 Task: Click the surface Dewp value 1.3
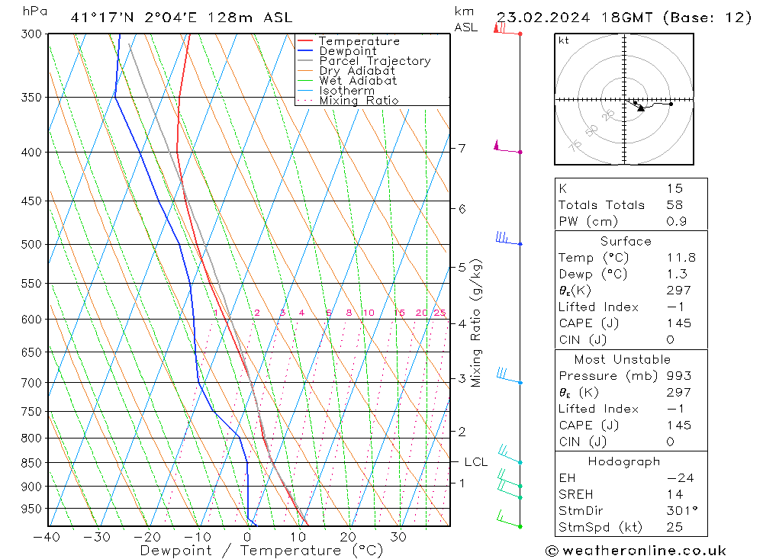tap(677, 274)
